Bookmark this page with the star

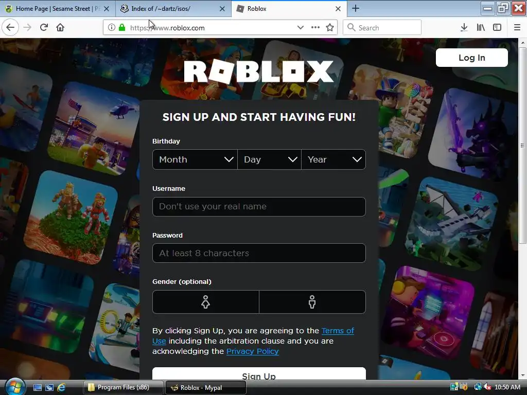click(x=330, y=28)
